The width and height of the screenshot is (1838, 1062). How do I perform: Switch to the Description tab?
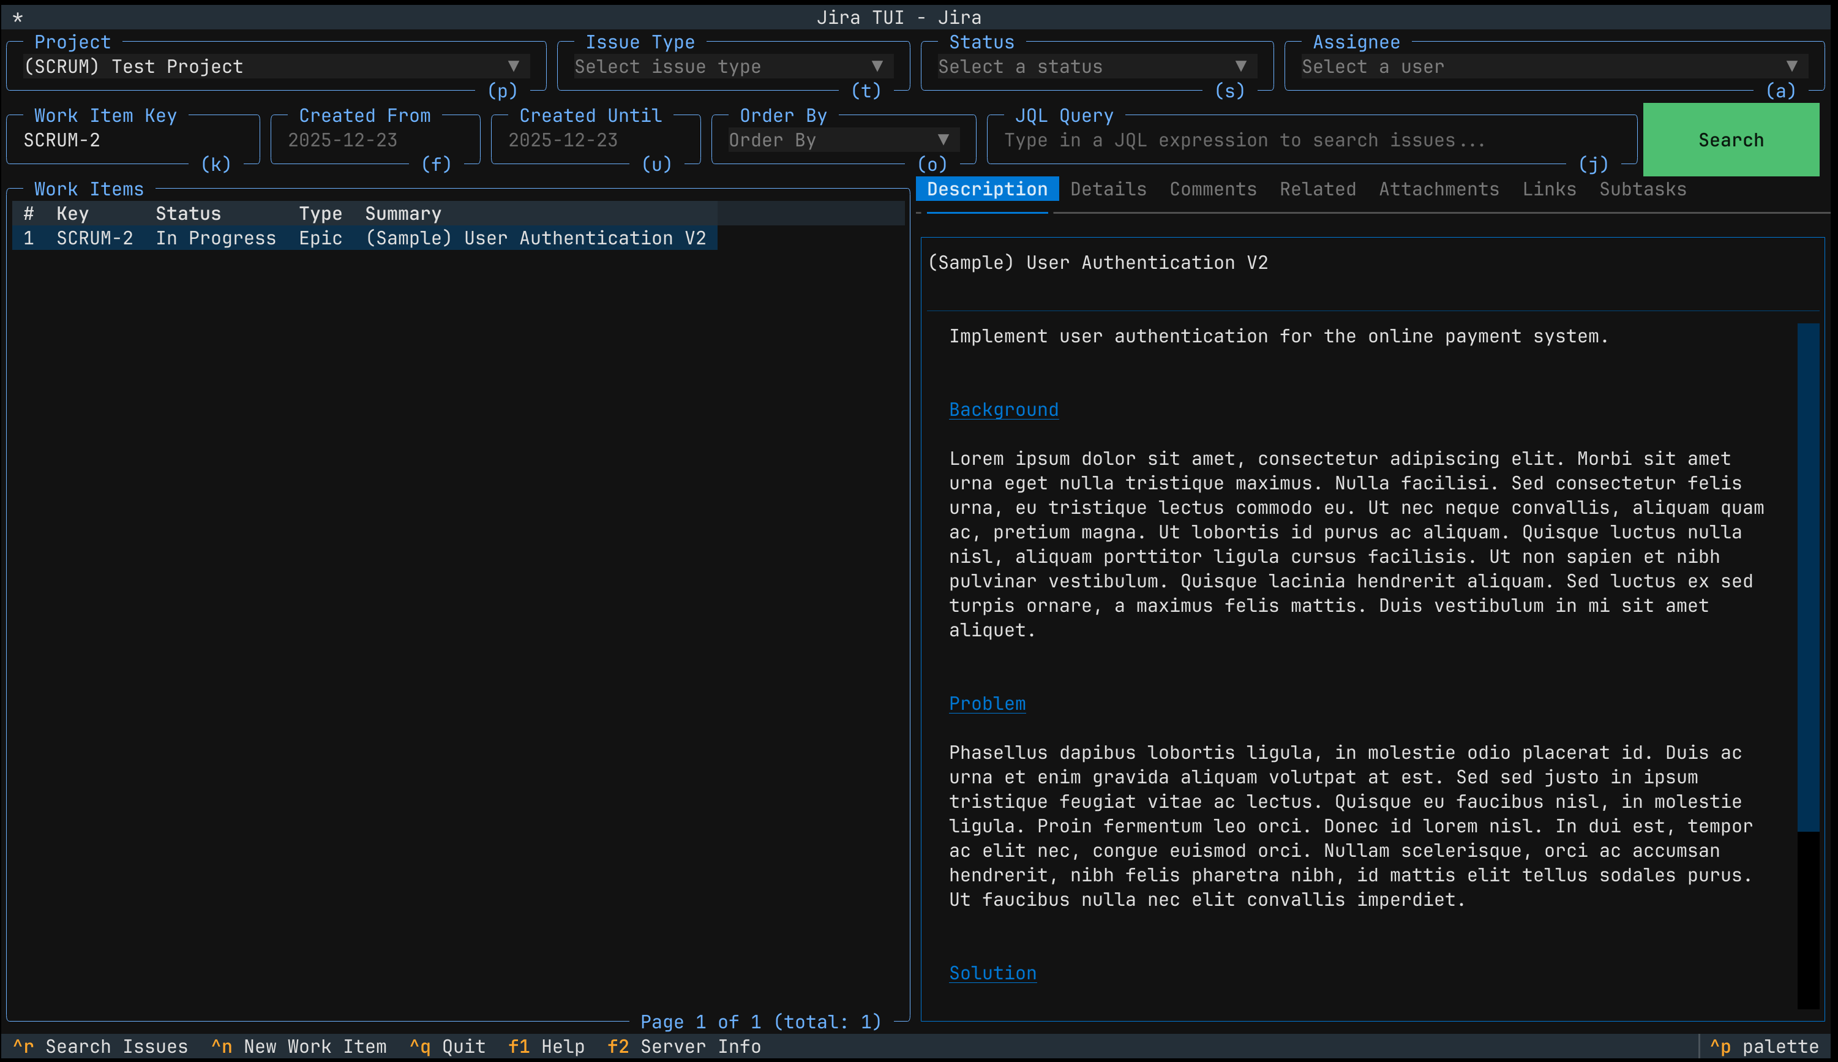987,189
